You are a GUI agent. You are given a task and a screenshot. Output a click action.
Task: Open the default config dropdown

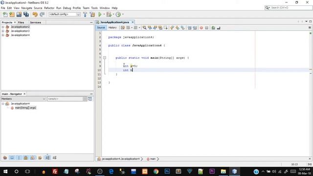pyautogui.click(x=65, y=14)
